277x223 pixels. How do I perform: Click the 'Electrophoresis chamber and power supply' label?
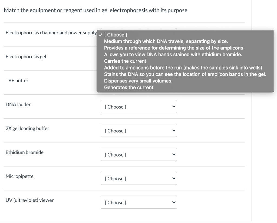[x=51, y=33]
